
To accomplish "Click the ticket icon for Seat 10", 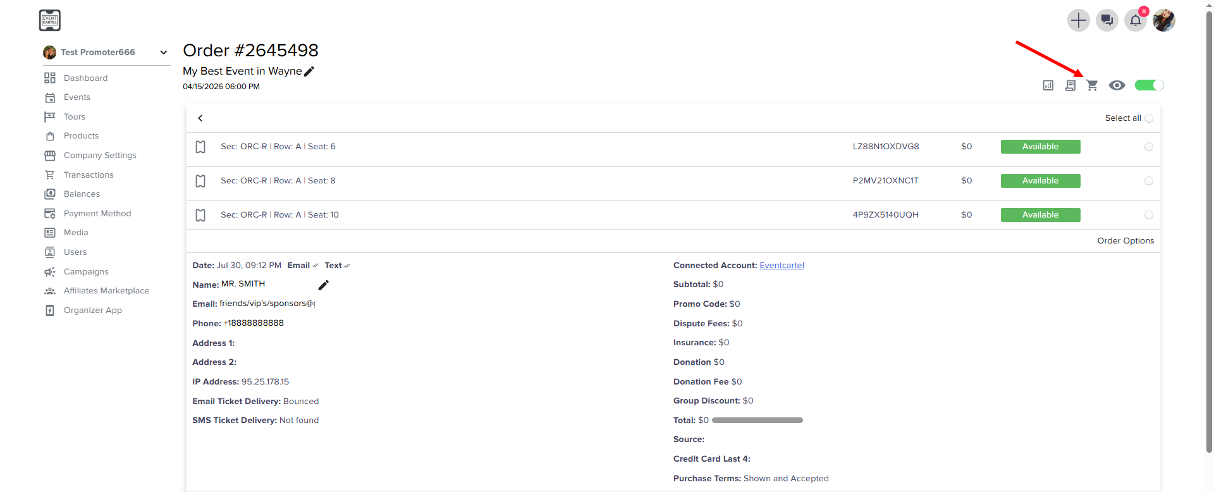I will point(200,215).
